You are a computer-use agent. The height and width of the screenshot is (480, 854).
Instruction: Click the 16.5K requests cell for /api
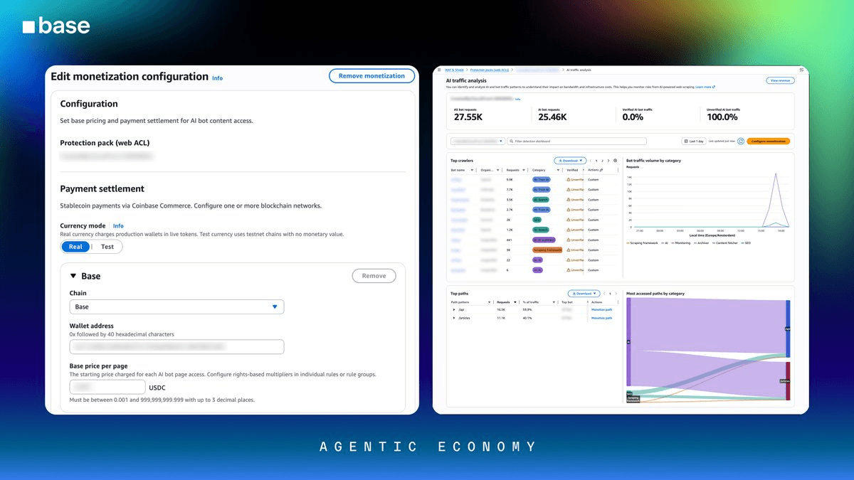pos(501,310)
